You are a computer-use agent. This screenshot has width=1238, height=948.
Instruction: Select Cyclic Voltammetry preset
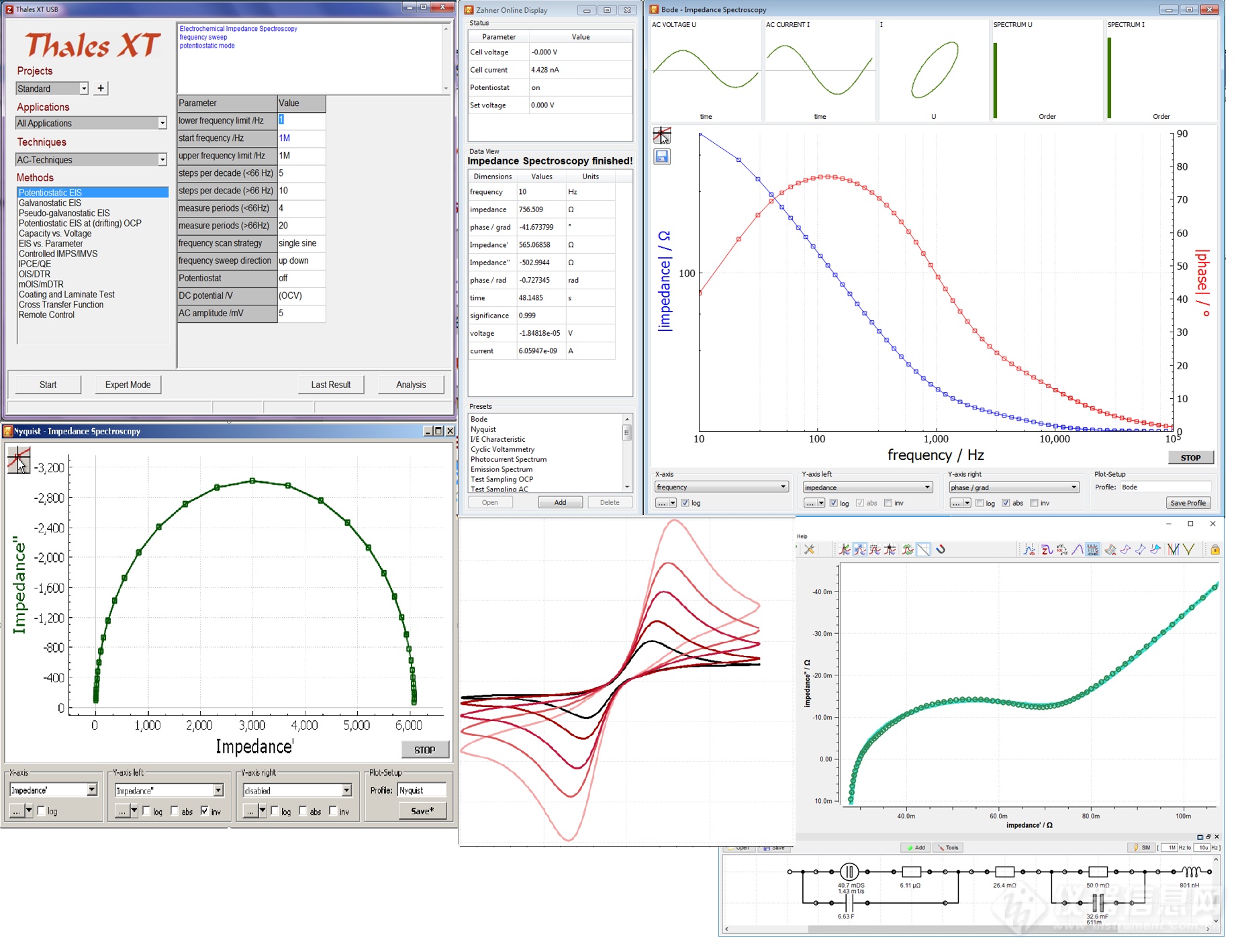tap(502, 449)
